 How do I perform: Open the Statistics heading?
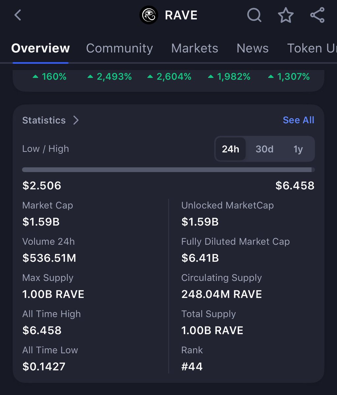coord(44,120)
